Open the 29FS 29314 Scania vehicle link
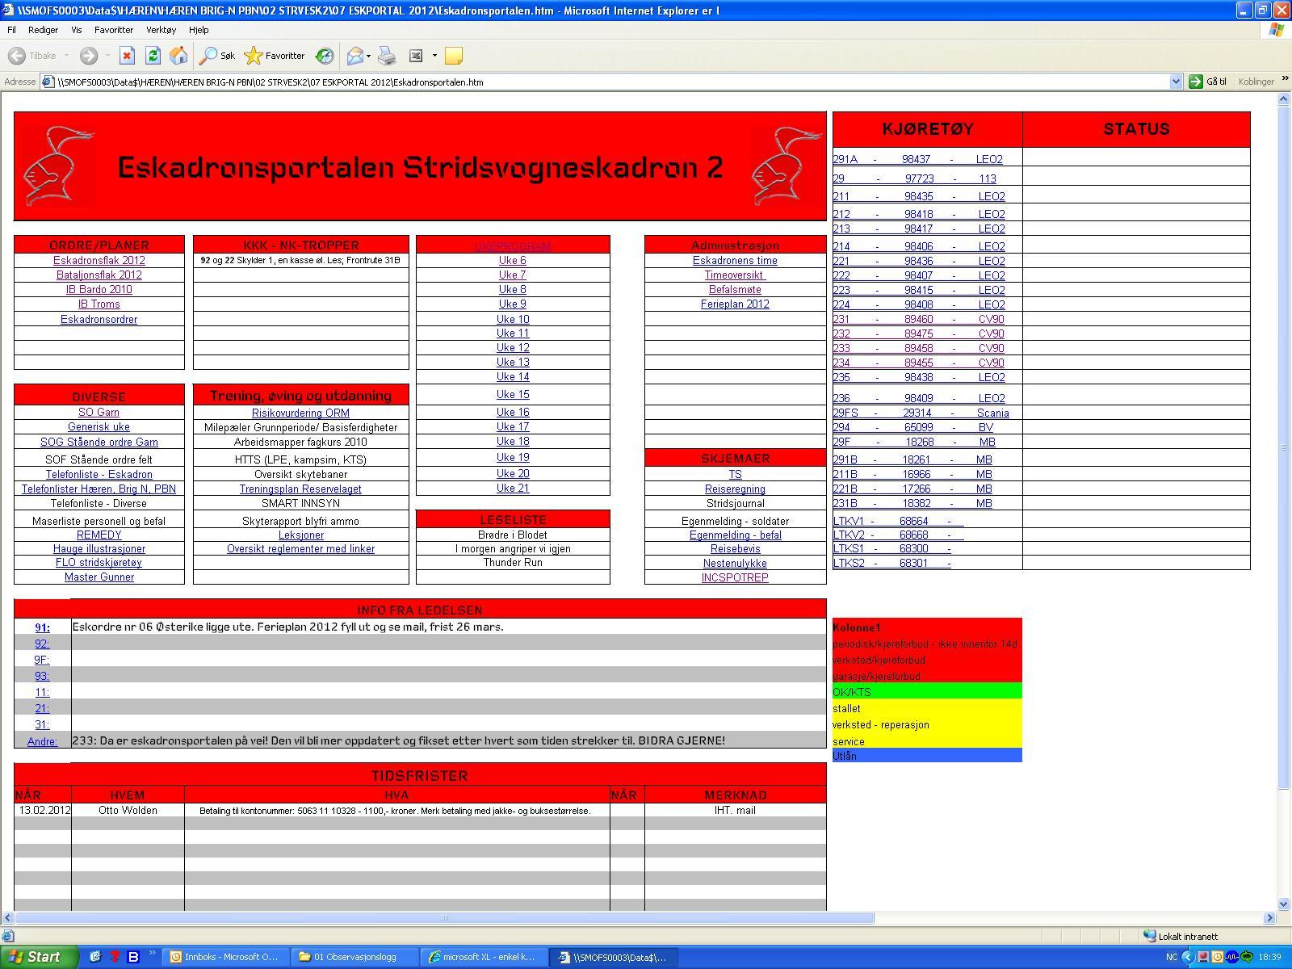 click(x=921, y=413)
